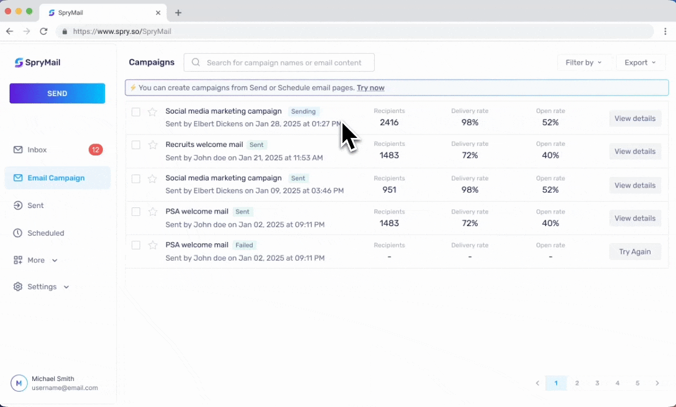Click recipients value 2416
This screenshot has height=407, width=676.
click(389, 123)
